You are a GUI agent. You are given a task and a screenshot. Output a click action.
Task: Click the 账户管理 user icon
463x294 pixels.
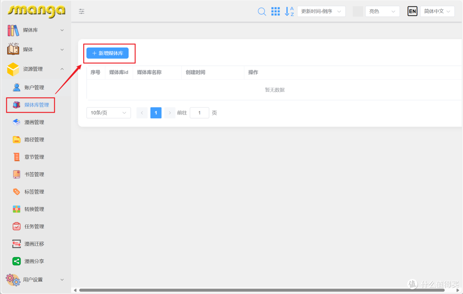pos(17,87)
